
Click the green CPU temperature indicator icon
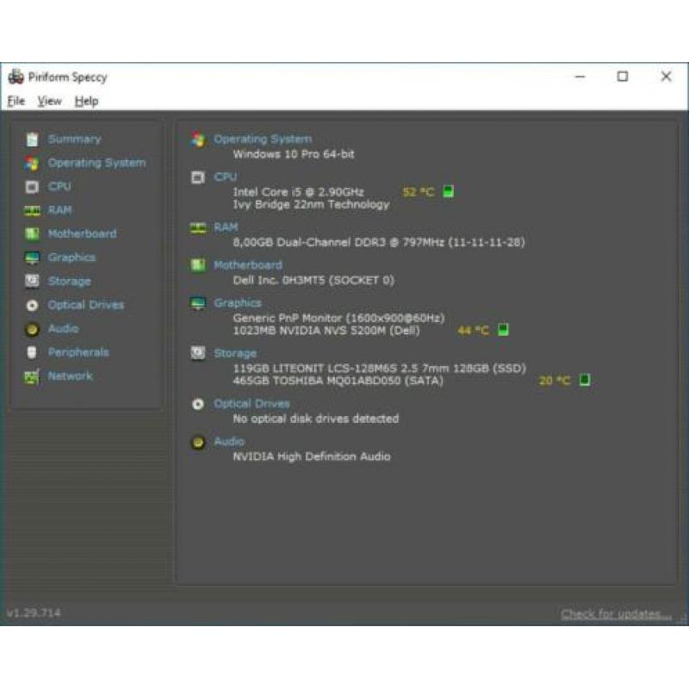(x=448, y=191)
